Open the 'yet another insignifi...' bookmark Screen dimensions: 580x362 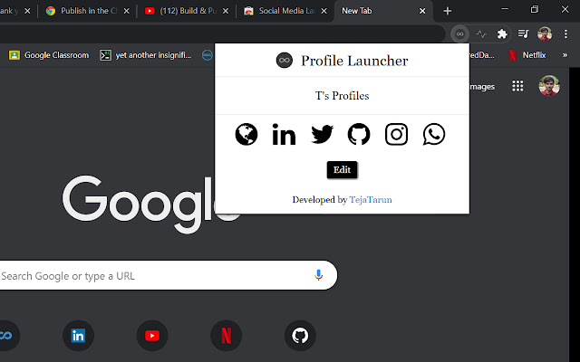(146, 55)
